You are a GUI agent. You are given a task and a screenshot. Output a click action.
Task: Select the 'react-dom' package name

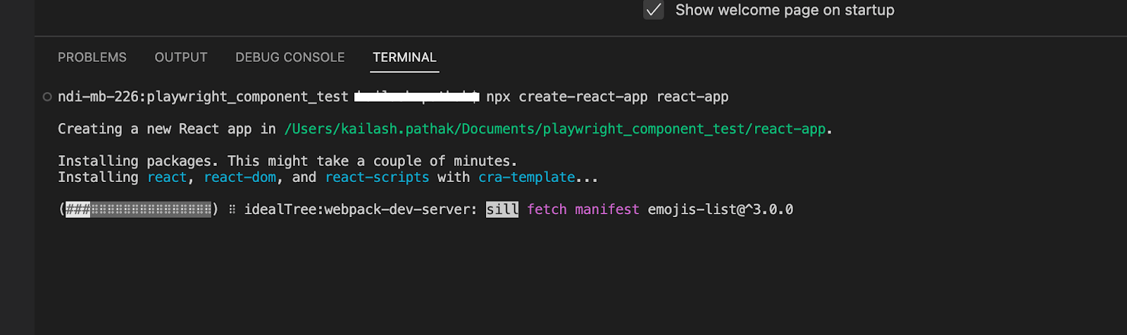click(x=240, y=178)
